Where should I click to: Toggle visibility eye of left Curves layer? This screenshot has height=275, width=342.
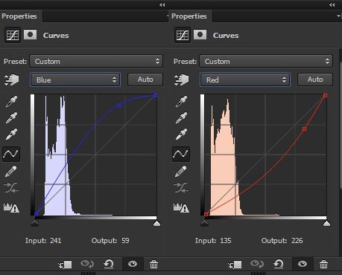tap(133, 264)
